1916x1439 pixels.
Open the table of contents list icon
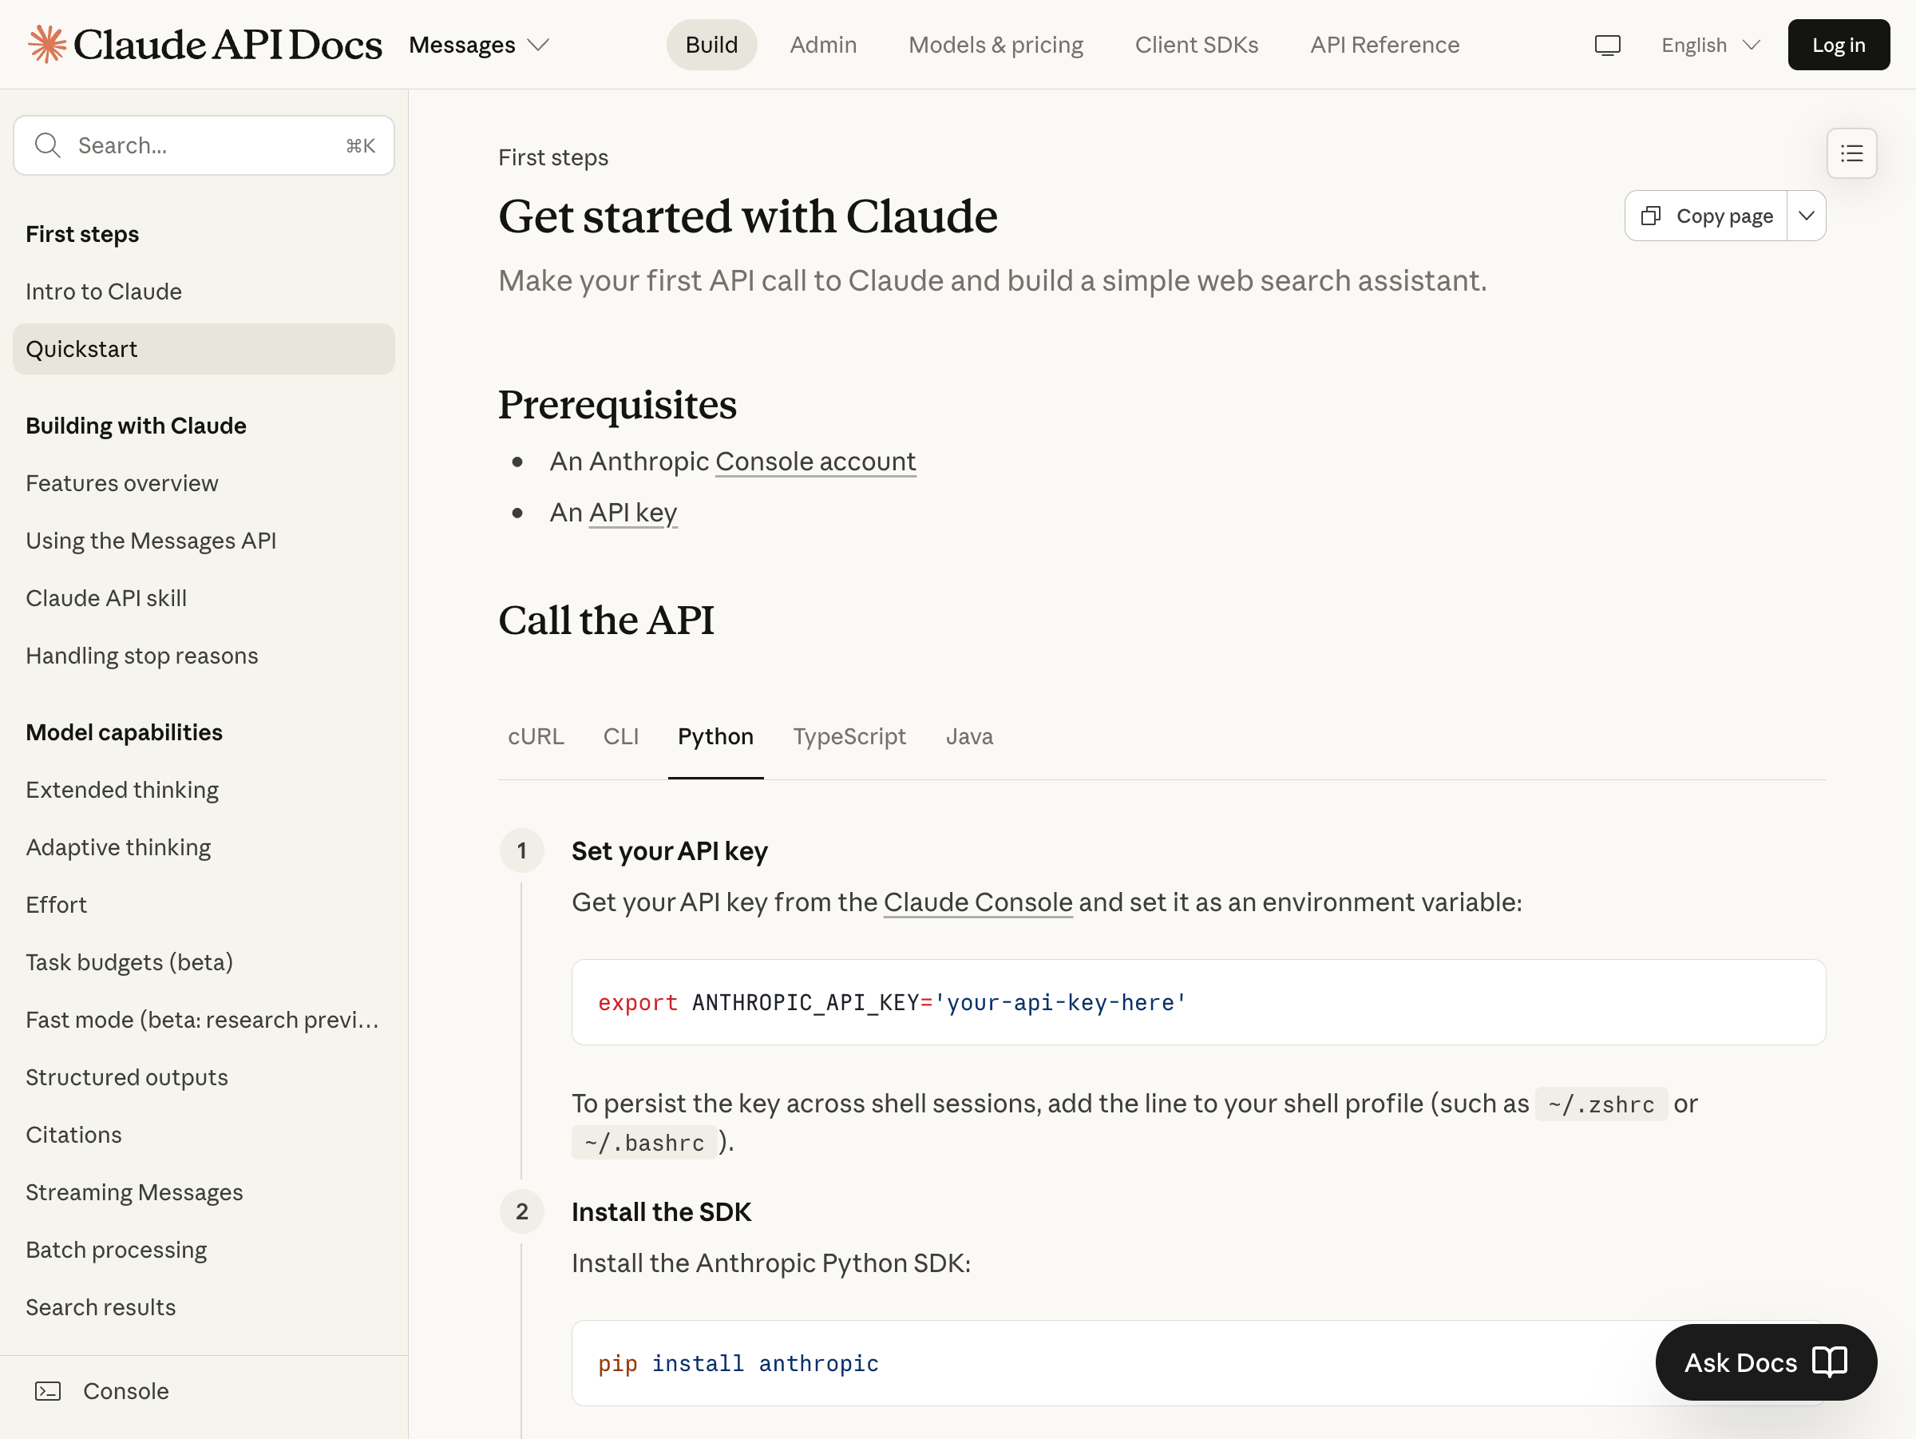coord(1851,153)
